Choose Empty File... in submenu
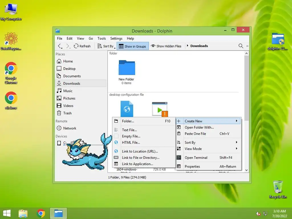 144,136
